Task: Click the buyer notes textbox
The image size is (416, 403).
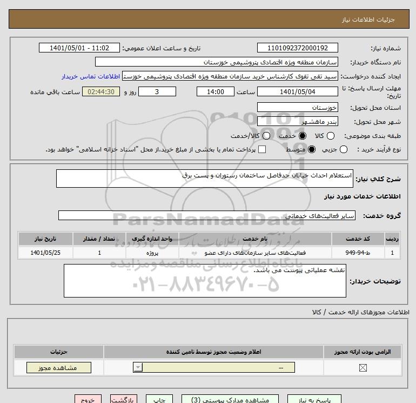Action: click(205, 281)
